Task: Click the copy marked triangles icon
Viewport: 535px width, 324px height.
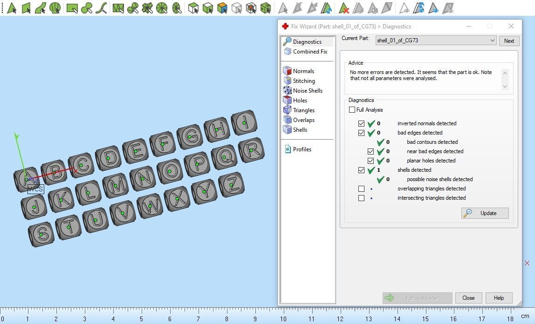Action: [372, 8]
